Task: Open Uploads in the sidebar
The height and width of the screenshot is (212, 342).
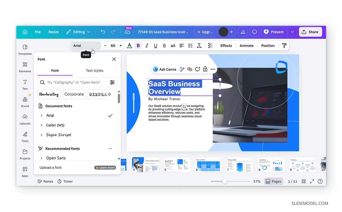Action: (x=25, y=119)
